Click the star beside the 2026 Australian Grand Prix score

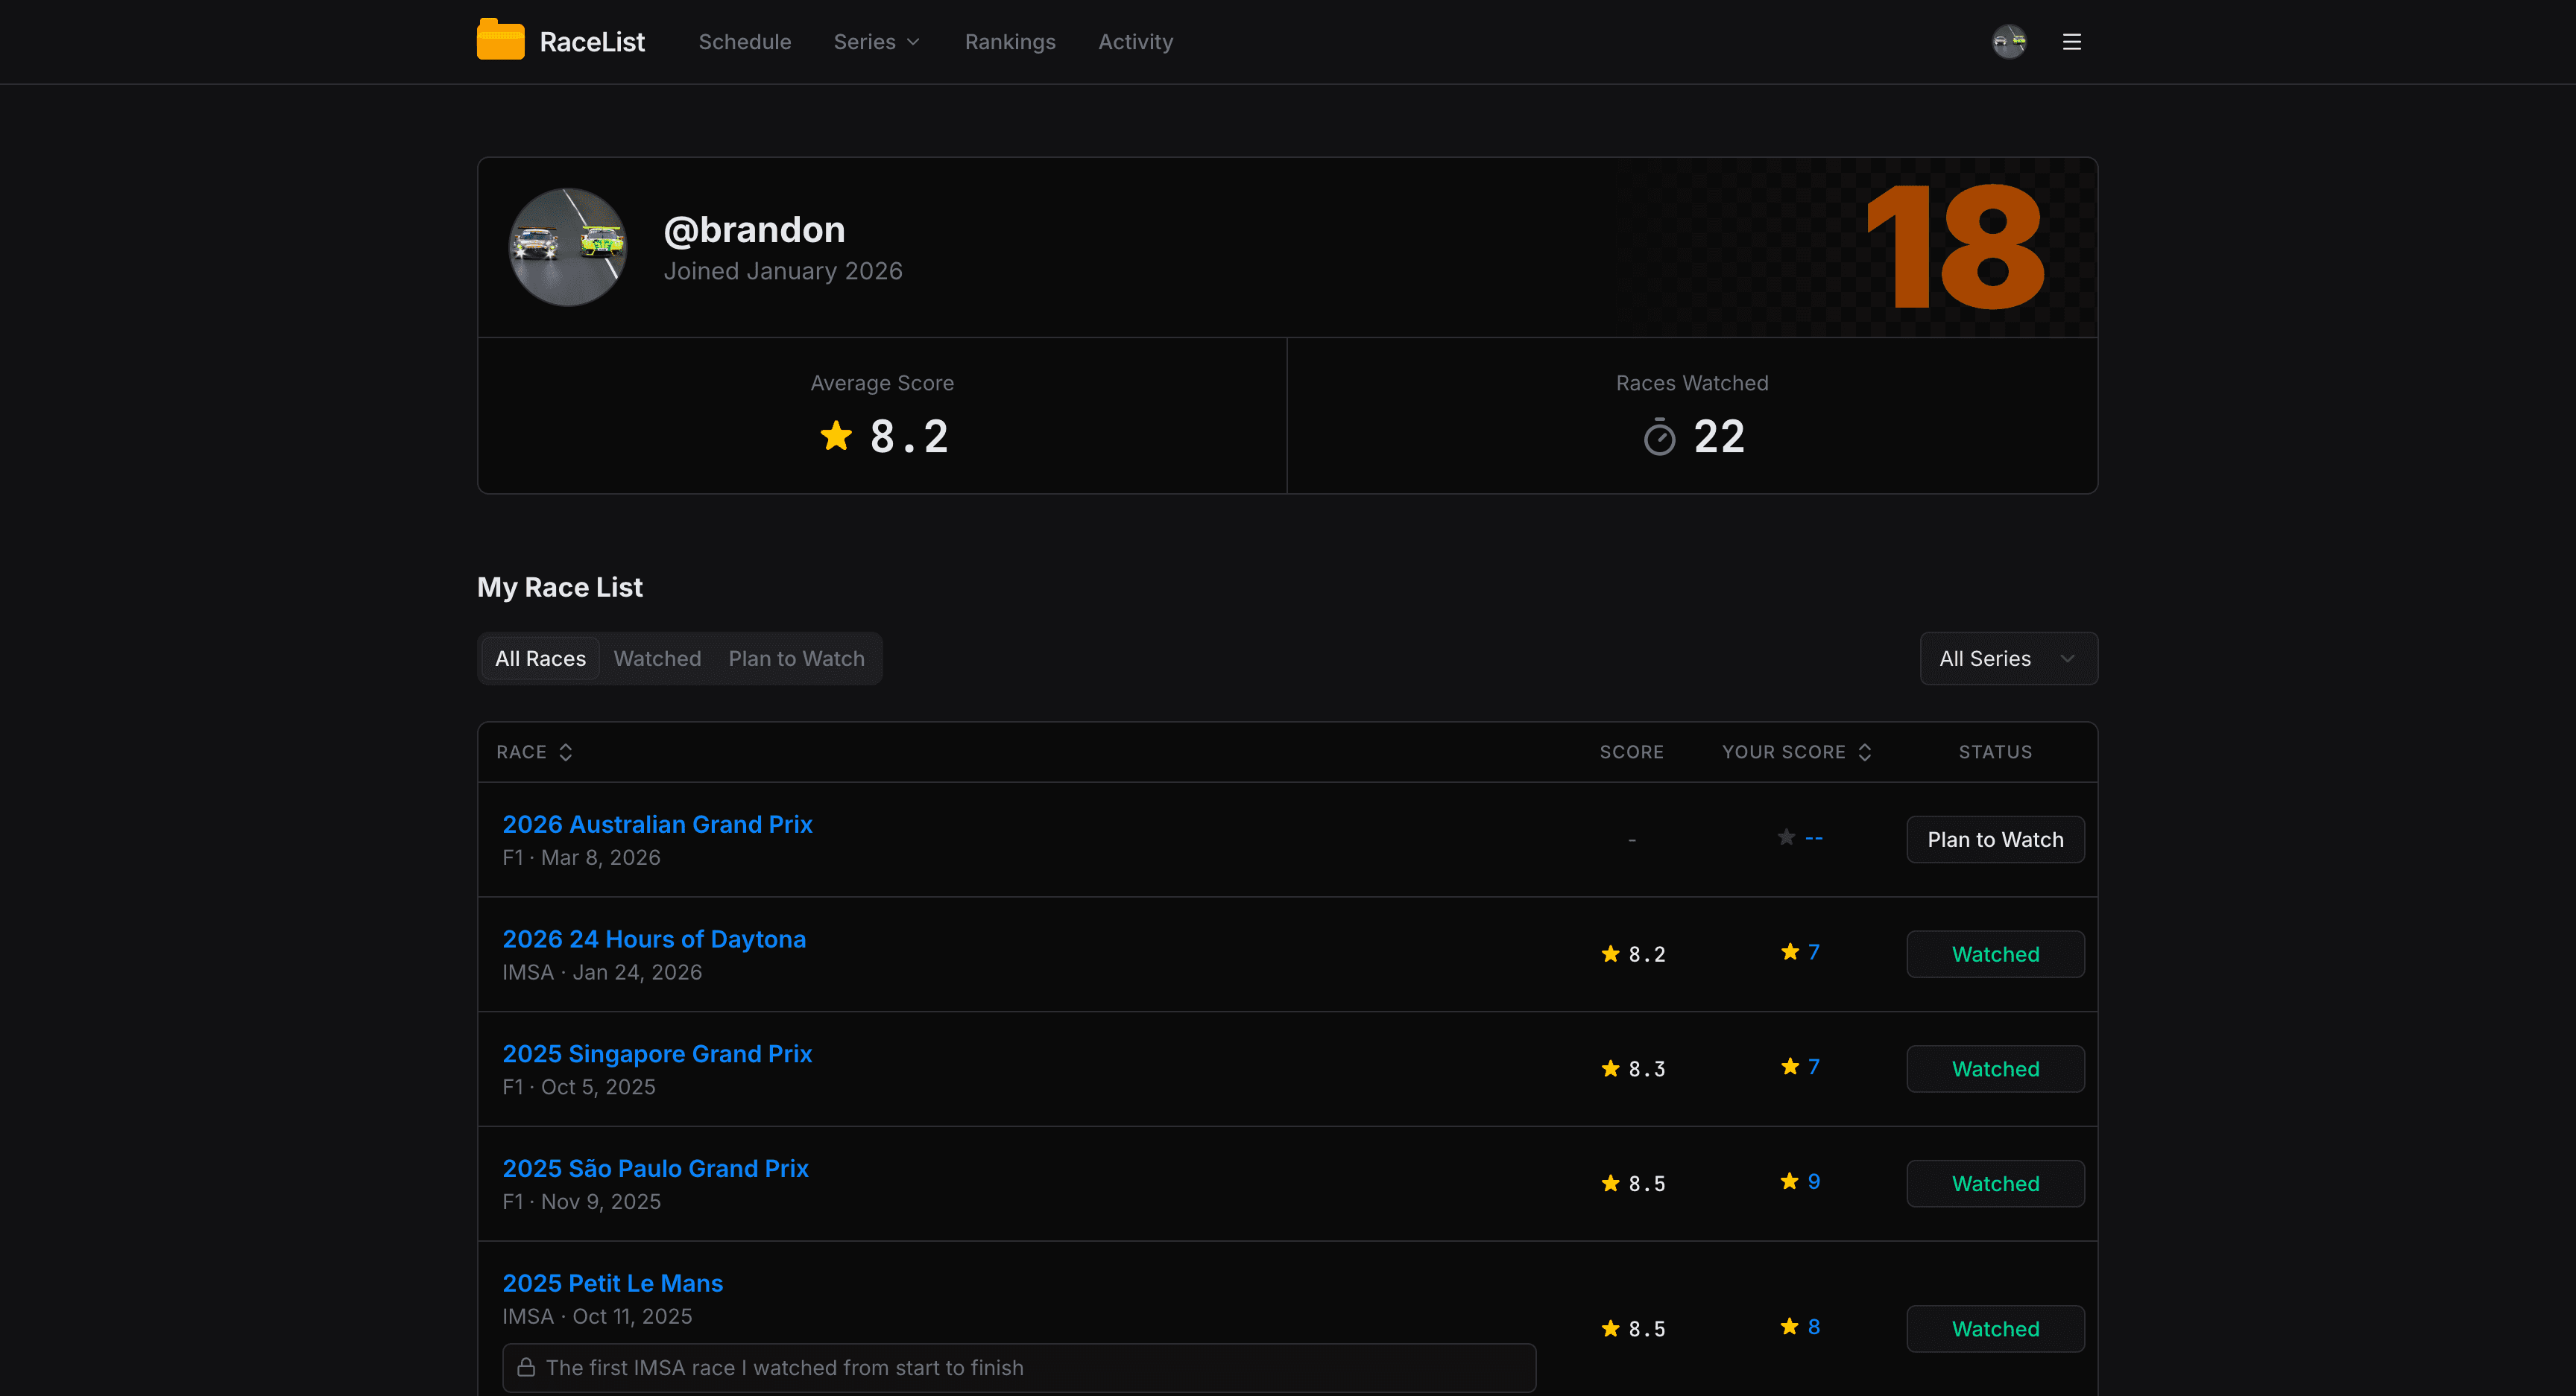[x=1785, y=837]
